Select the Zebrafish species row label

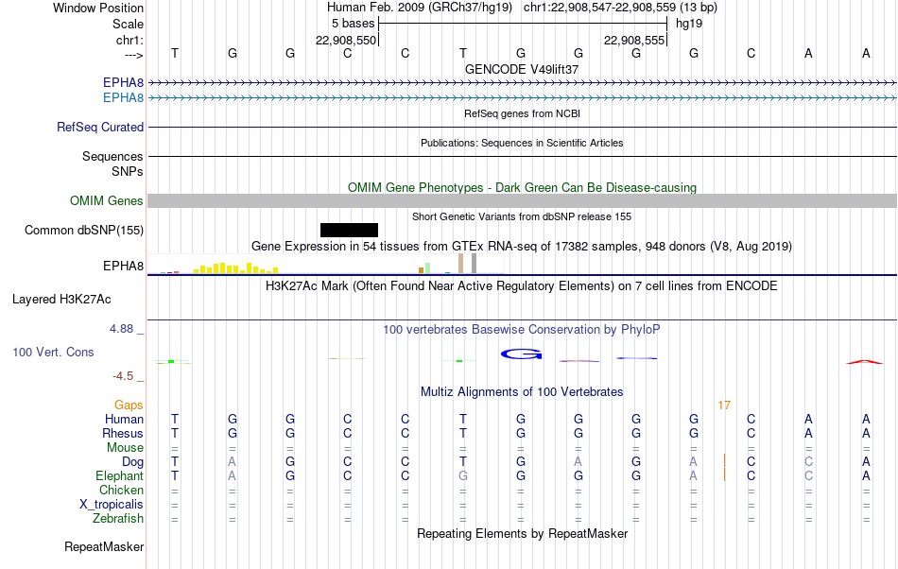pyautogui.click(x=118, y=518)
